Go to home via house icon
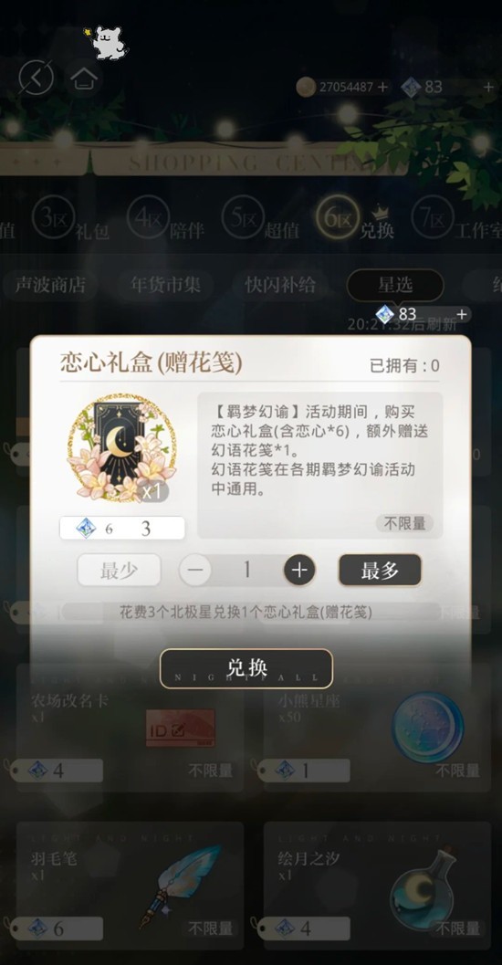This screenshot has width=502, height=965. pyautogui.click(x=84, y=79)
